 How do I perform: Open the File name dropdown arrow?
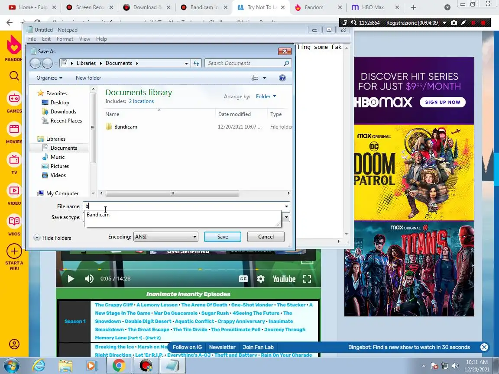click(x=286, y=206)
